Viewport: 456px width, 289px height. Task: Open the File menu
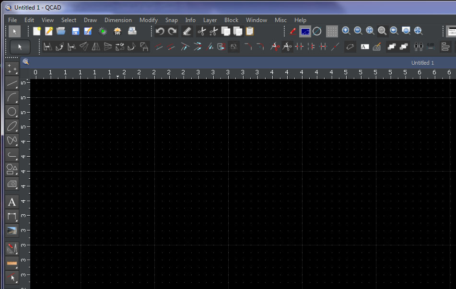12,20
